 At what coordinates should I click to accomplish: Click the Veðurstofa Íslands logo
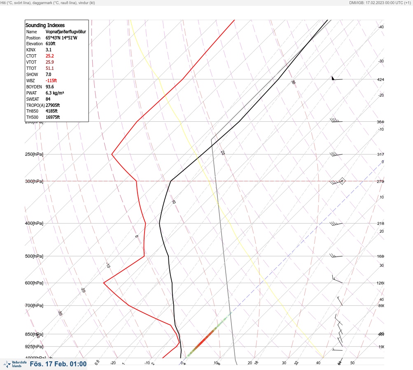point(15,364)
